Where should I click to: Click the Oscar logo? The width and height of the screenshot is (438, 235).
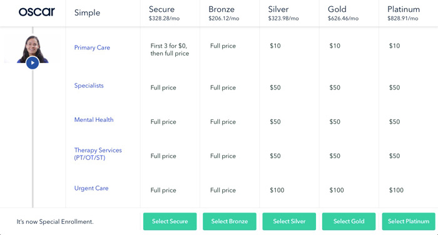(x=36, y=12)
